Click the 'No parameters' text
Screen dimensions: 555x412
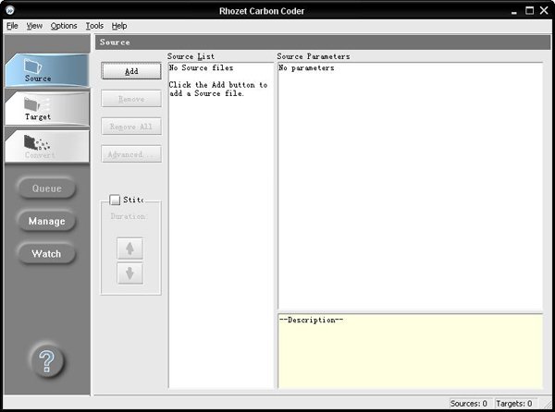[x=306, y=67]
